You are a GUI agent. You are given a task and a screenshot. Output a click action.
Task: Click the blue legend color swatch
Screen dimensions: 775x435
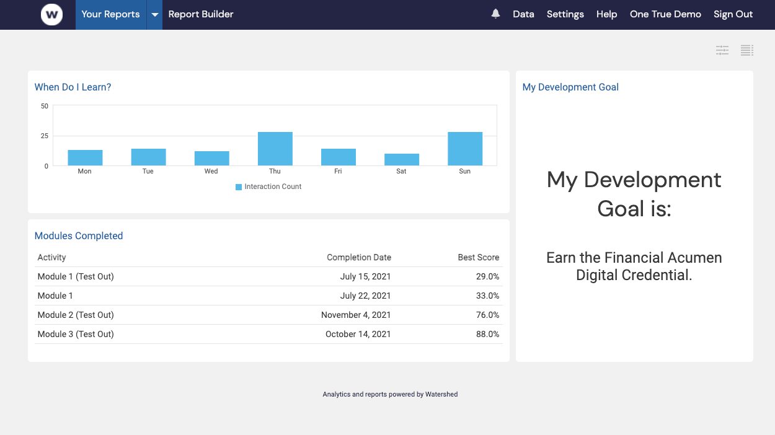pyautogui.click(x=238, y=186)
